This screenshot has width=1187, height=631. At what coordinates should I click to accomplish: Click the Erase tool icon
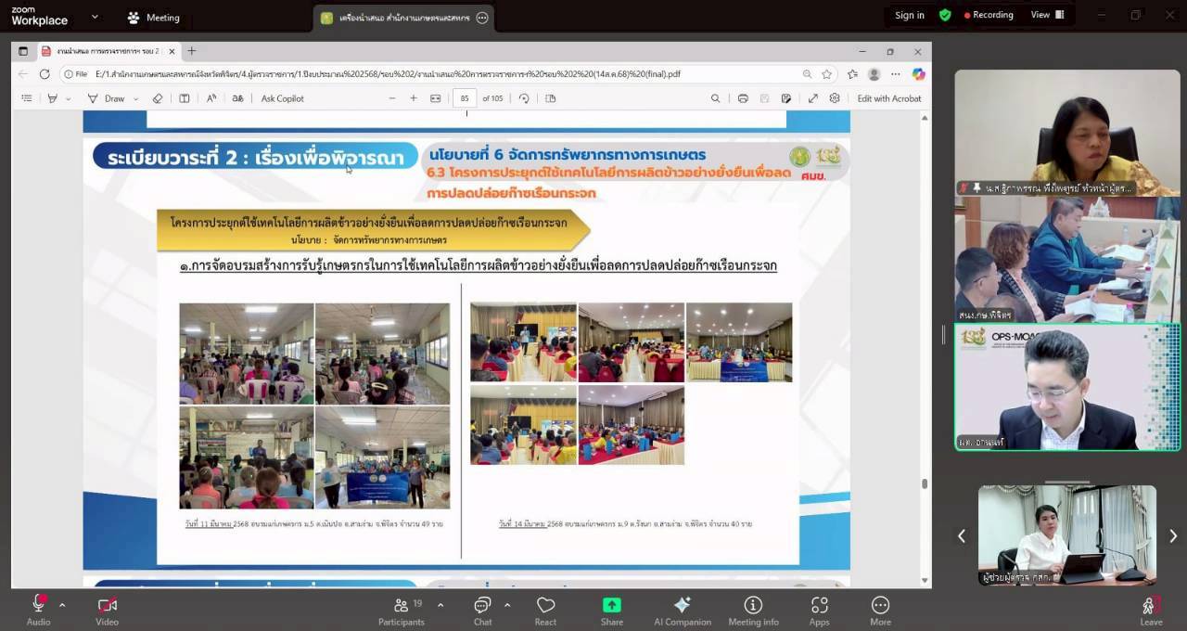pos(159,98)
